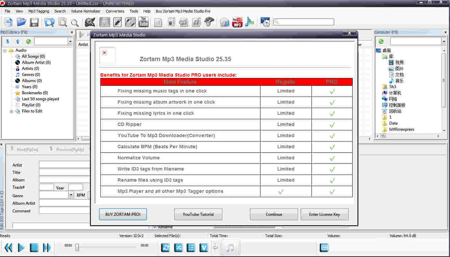Open the Converters menu
450x257 pixels.
tap(115, 11)
